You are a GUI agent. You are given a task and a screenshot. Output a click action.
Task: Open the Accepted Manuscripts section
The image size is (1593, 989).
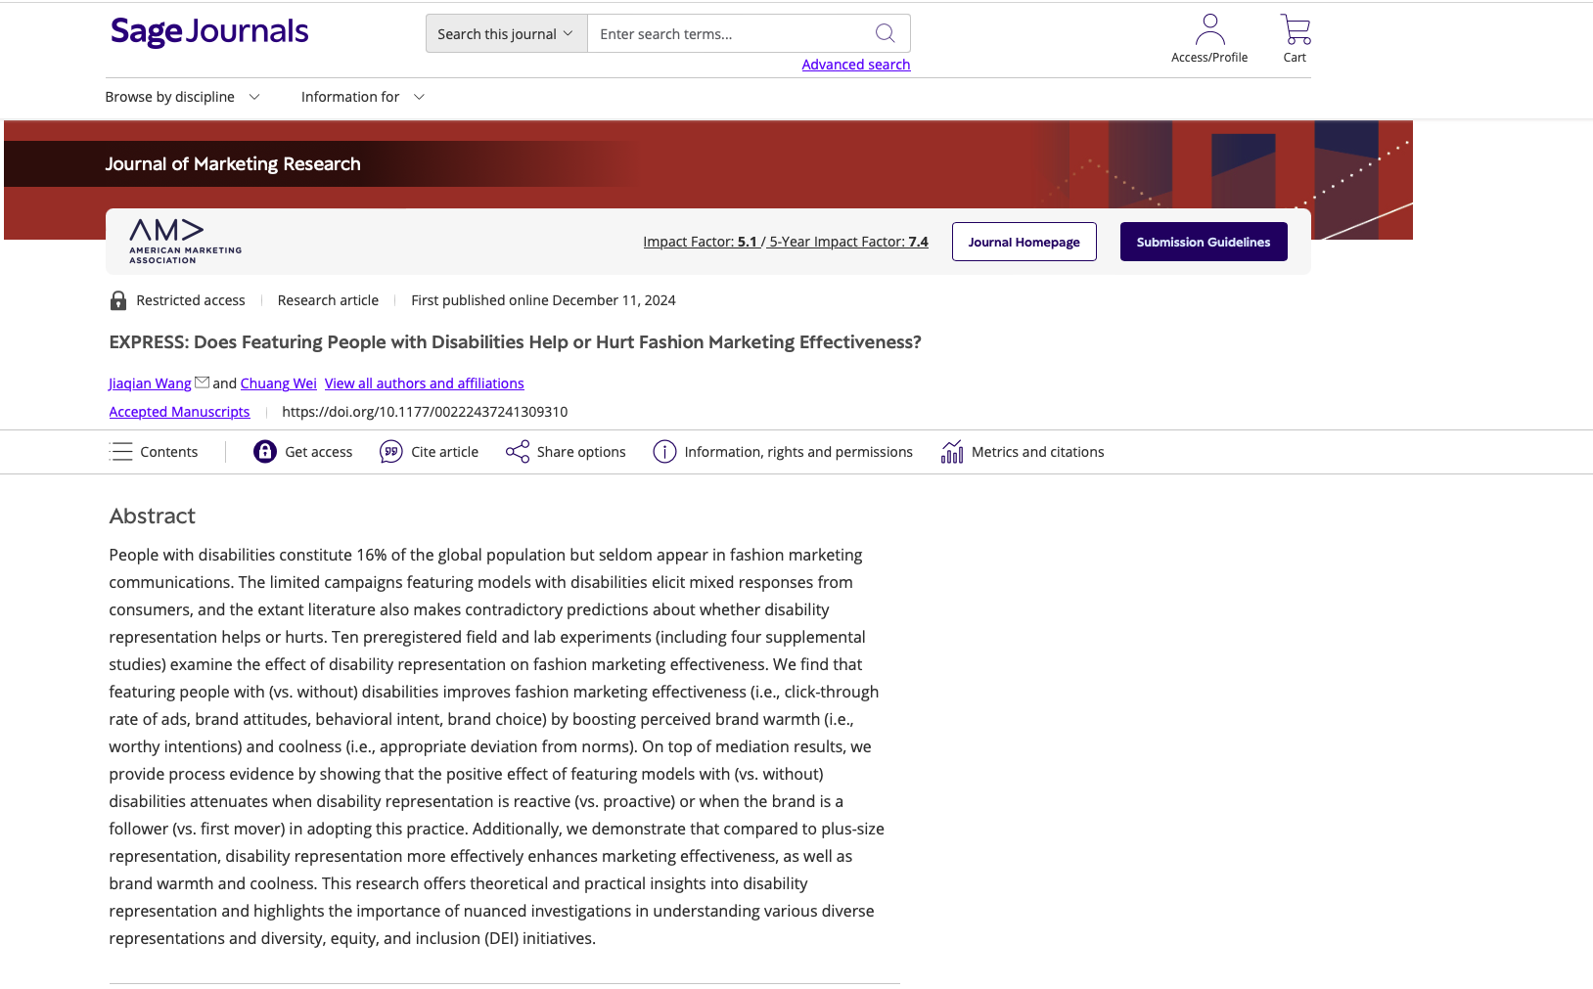179,411
